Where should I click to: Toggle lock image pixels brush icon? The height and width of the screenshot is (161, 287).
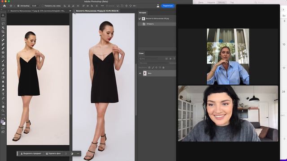[153, 68]
